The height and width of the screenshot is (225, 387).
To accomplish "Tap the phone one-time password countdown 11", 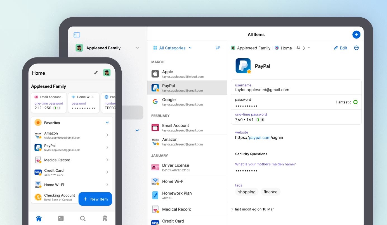I will click(x=57, y=108).
